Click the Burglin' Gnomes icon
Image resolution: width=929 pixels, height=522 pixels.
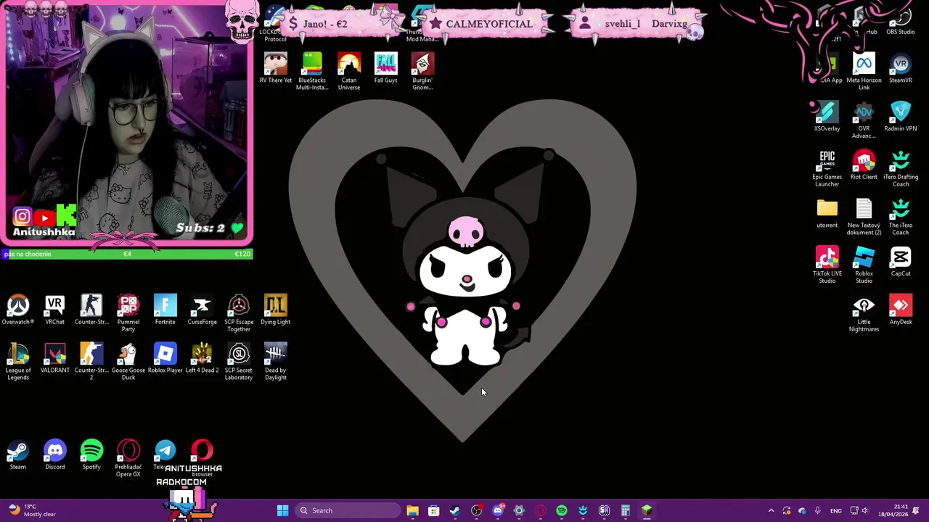[x=422, y=72]
